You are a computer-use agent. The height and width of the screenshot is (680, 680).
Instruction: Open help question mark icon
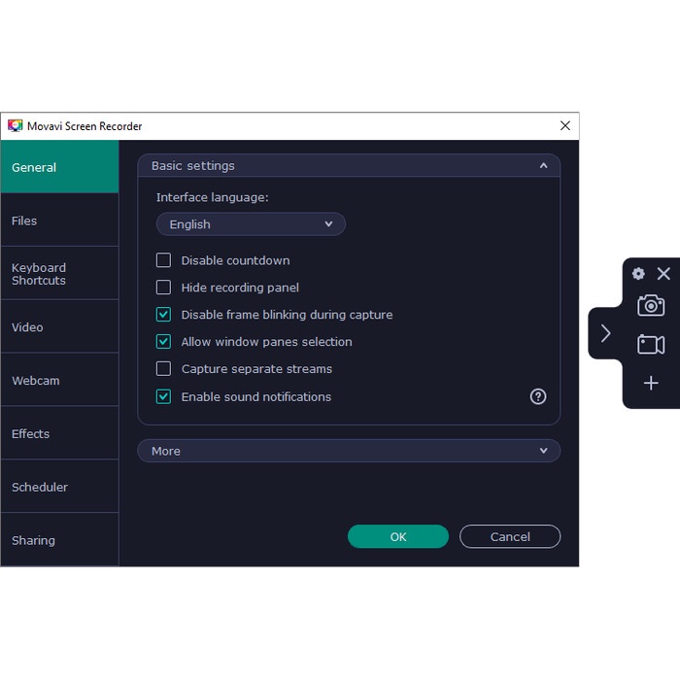538,396
